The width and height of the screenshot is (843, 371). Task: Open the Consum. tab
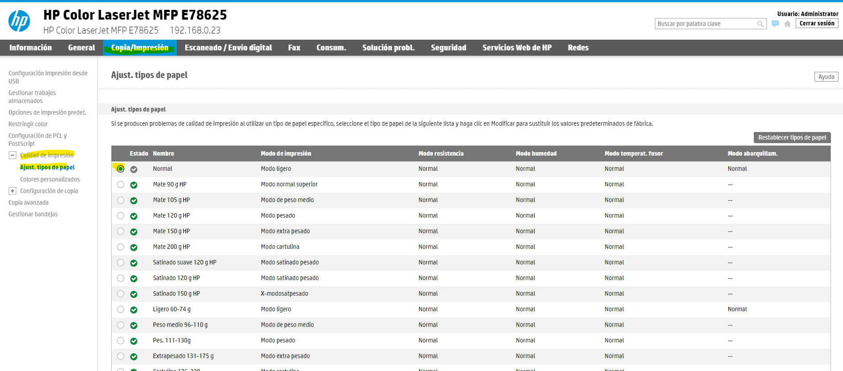click(331, 48)
